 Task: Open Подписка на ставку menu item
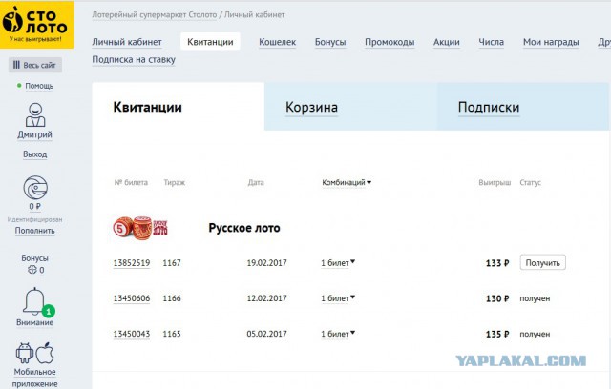pos(134,59)
